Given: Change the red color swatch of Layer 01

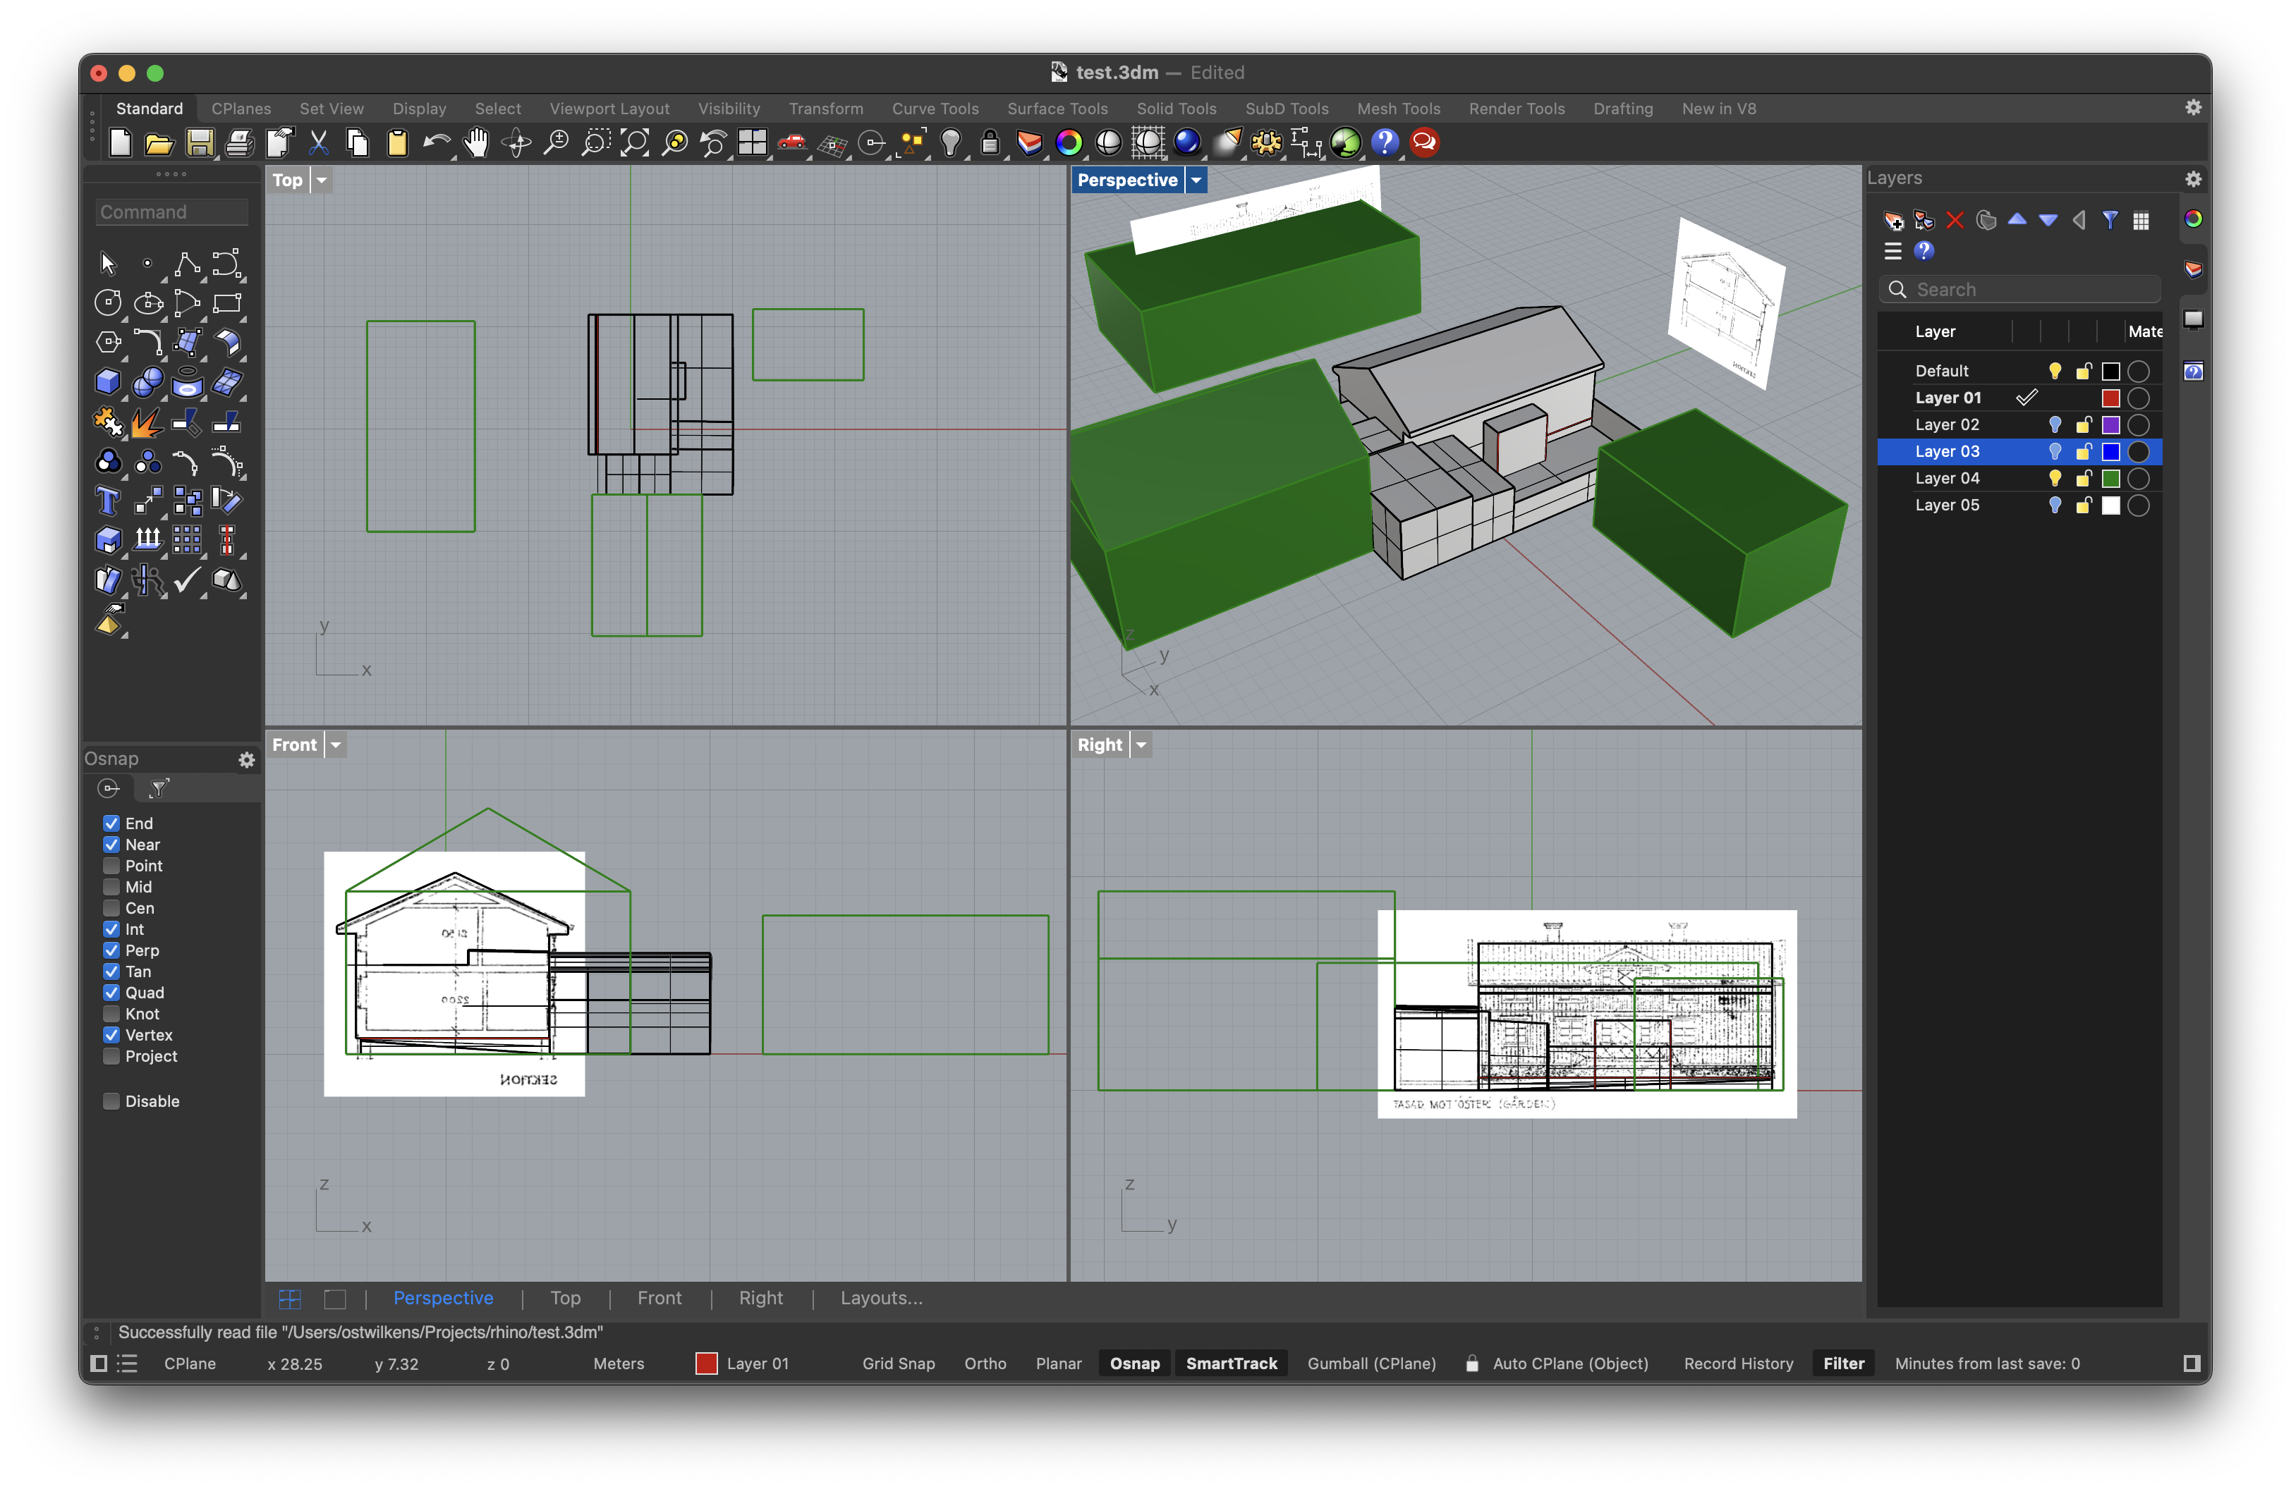Looking at the screenshot, I should [2110, 397].
